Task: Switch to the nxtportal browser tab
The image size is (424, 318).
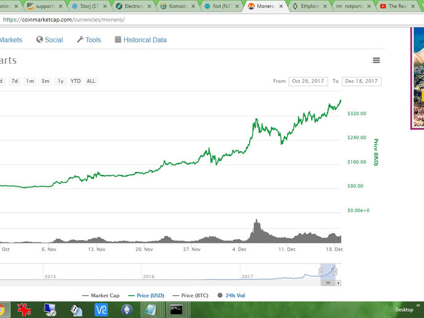Action: click(353, 6)
